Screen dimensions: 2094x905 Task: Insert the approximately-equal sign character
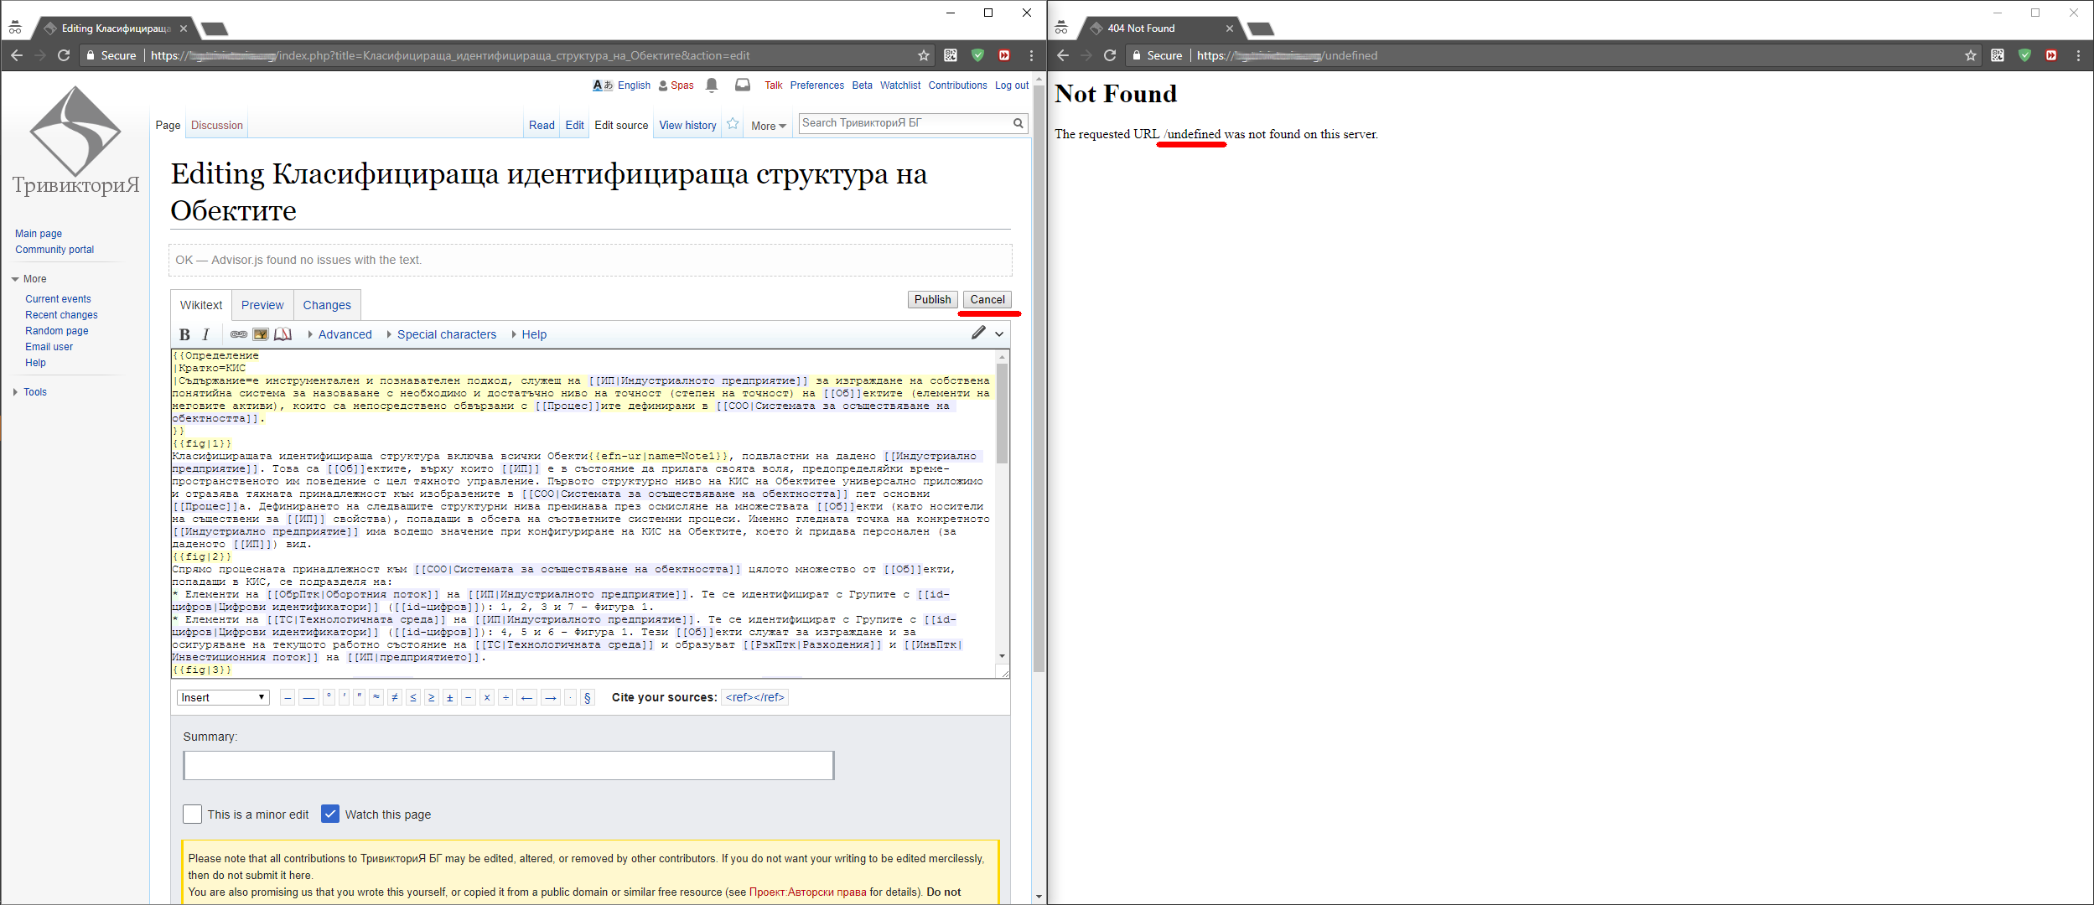376,697
